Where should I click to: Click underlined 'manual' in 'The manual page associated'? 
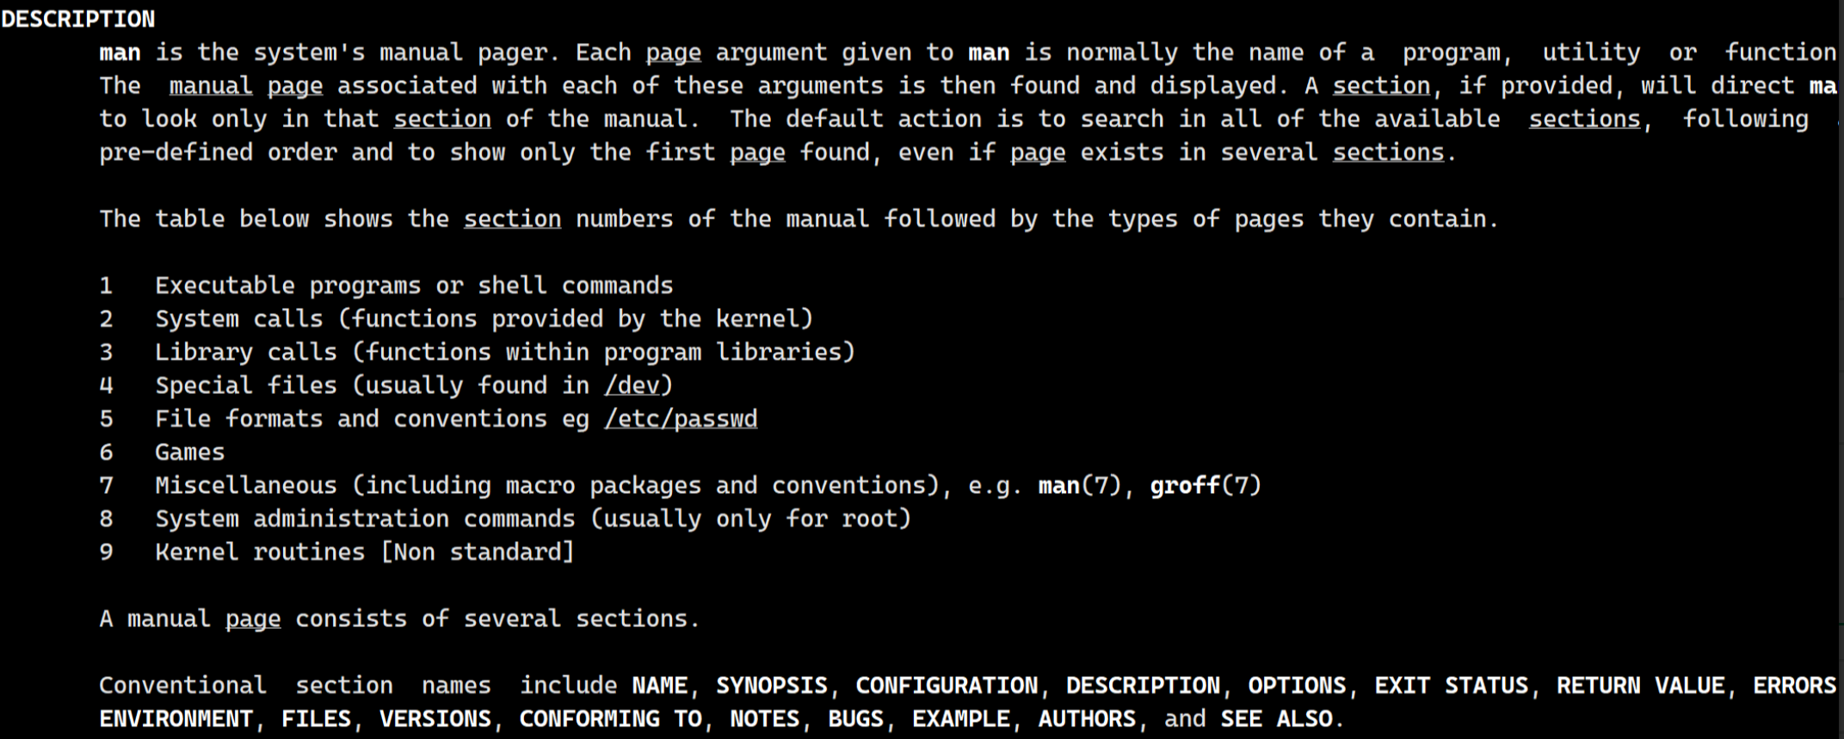pos(211,86)
